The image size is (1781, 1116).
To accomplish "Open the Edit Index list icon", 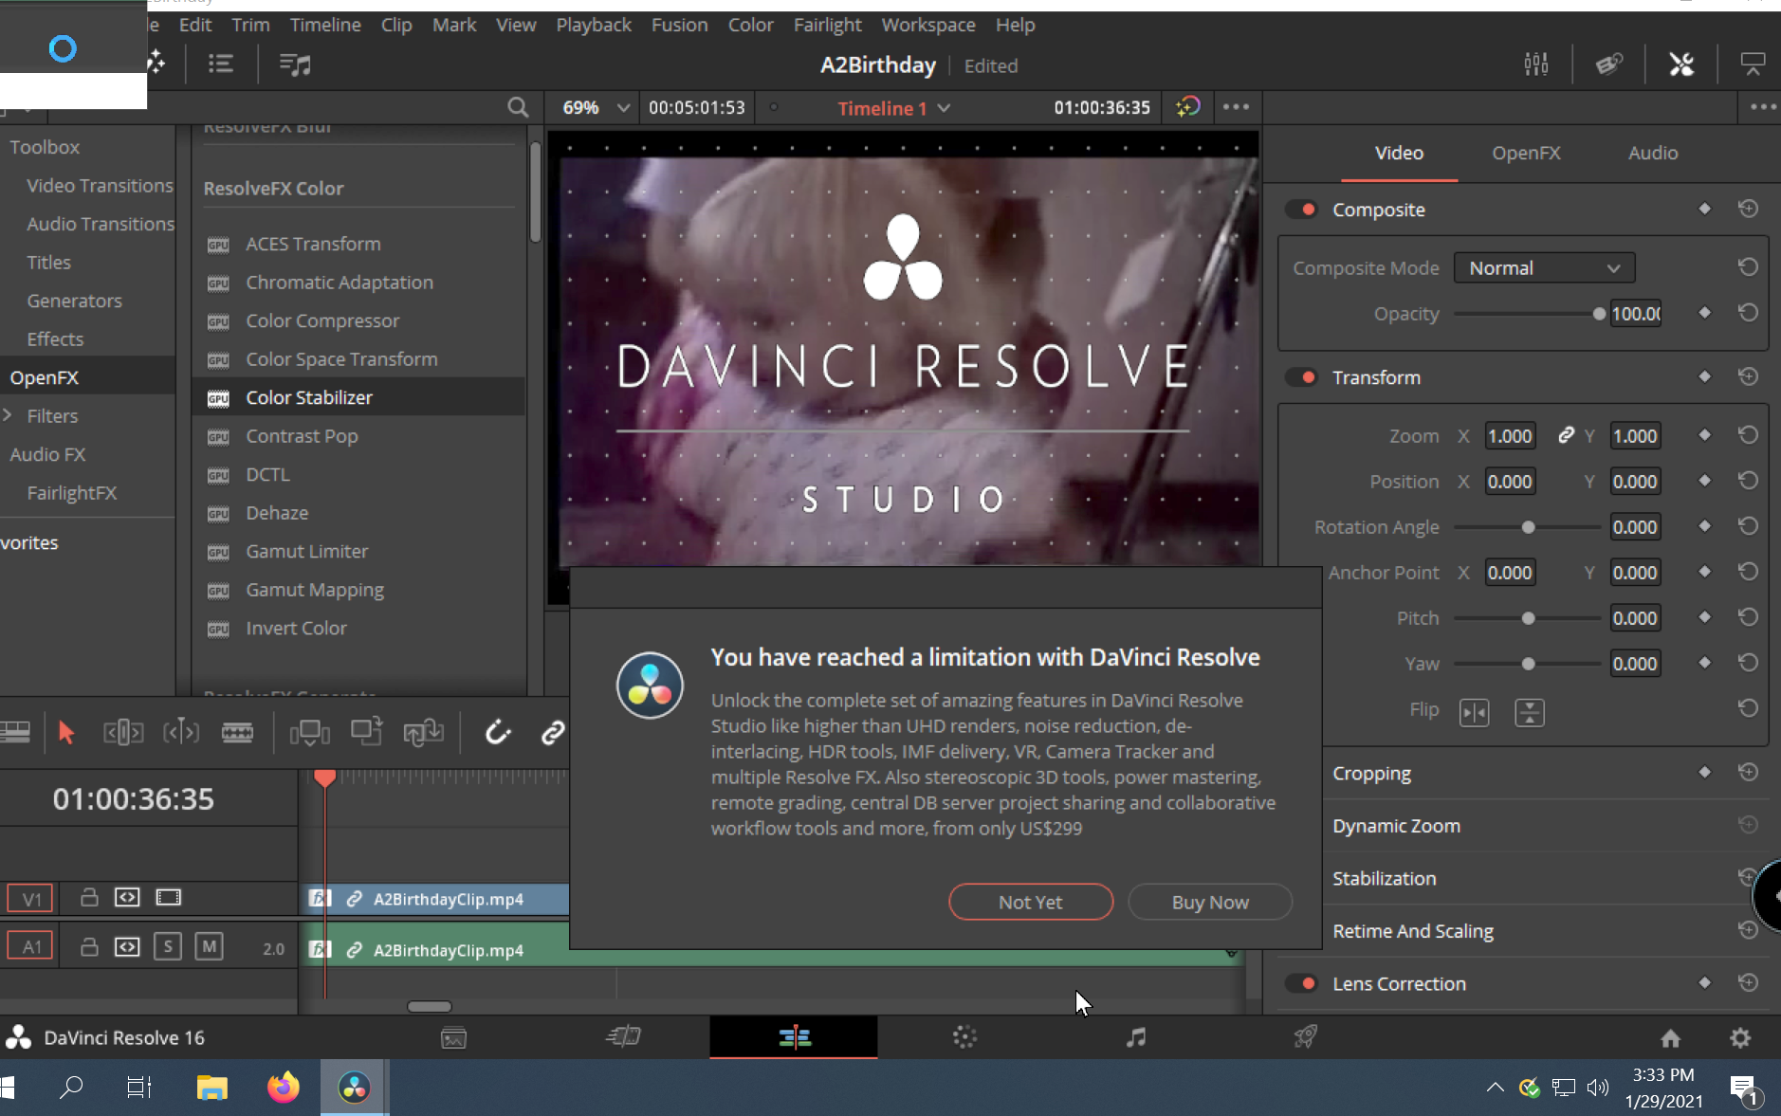I will 221,64.
